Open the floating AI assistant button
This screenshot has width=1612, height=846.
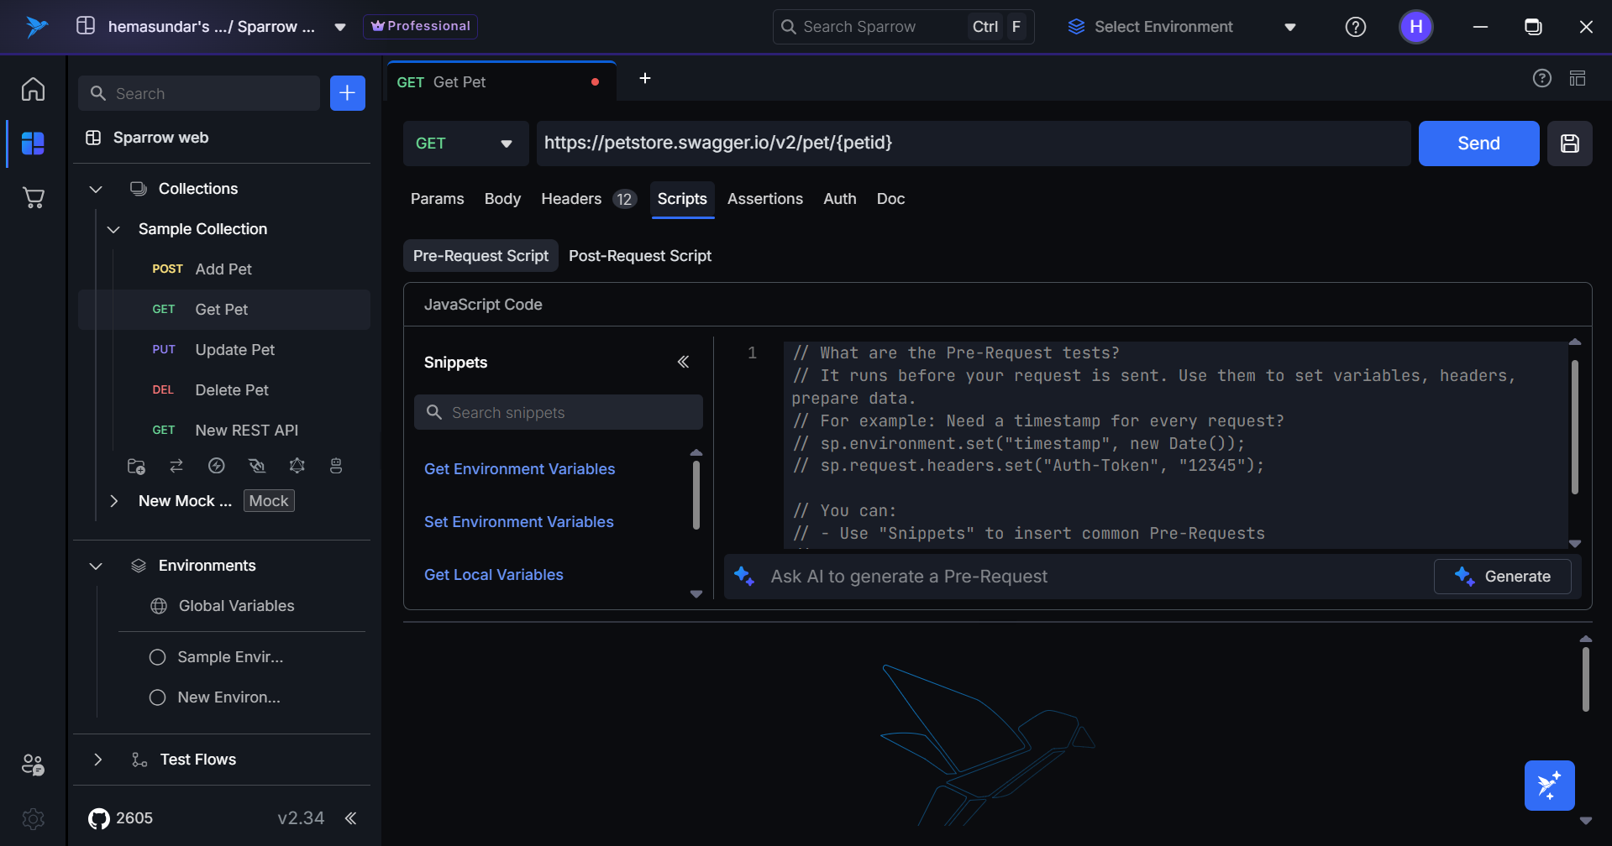click(1549, 786)
